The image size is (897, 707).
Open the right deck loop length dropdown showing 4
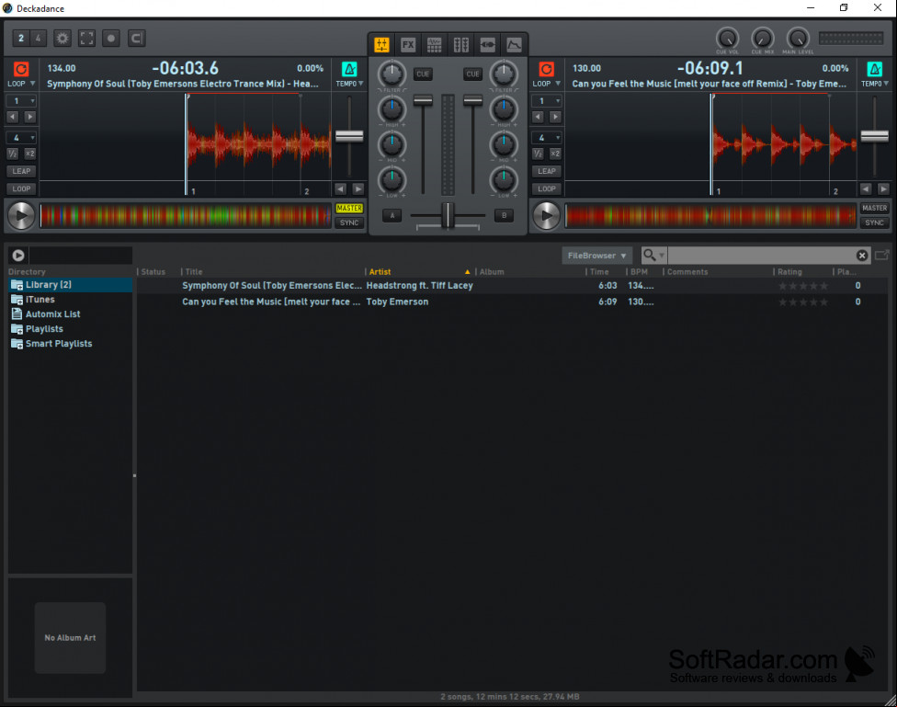(546, 137)
